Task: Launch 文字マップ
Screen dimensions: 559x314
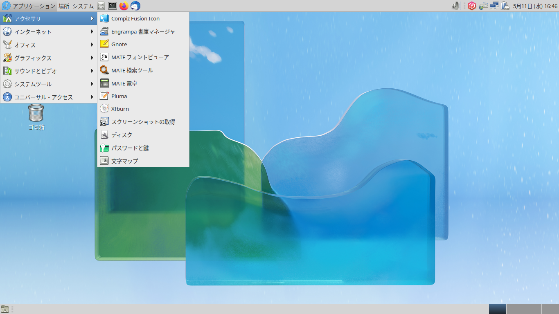Action: 143,161
